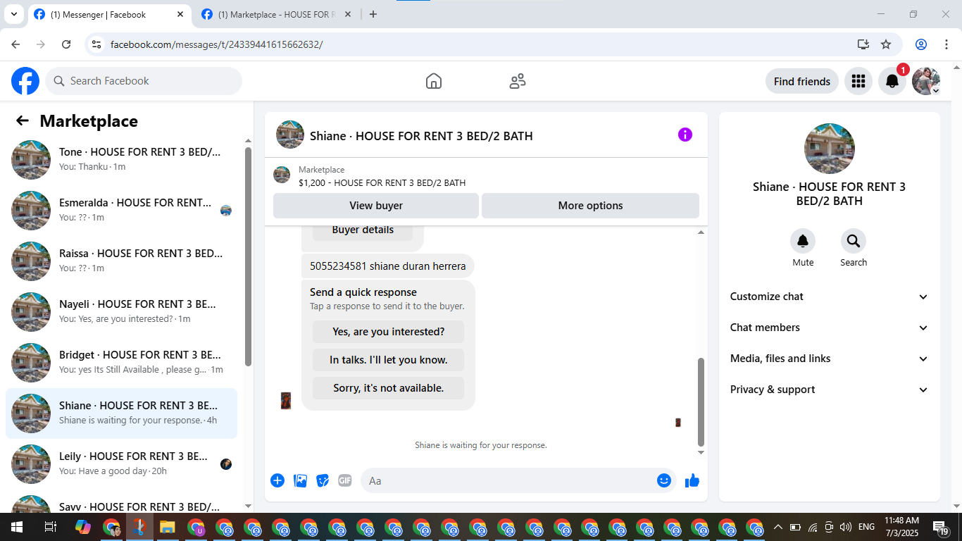
Task: Open the account profile picture menu
Action: 926,81
